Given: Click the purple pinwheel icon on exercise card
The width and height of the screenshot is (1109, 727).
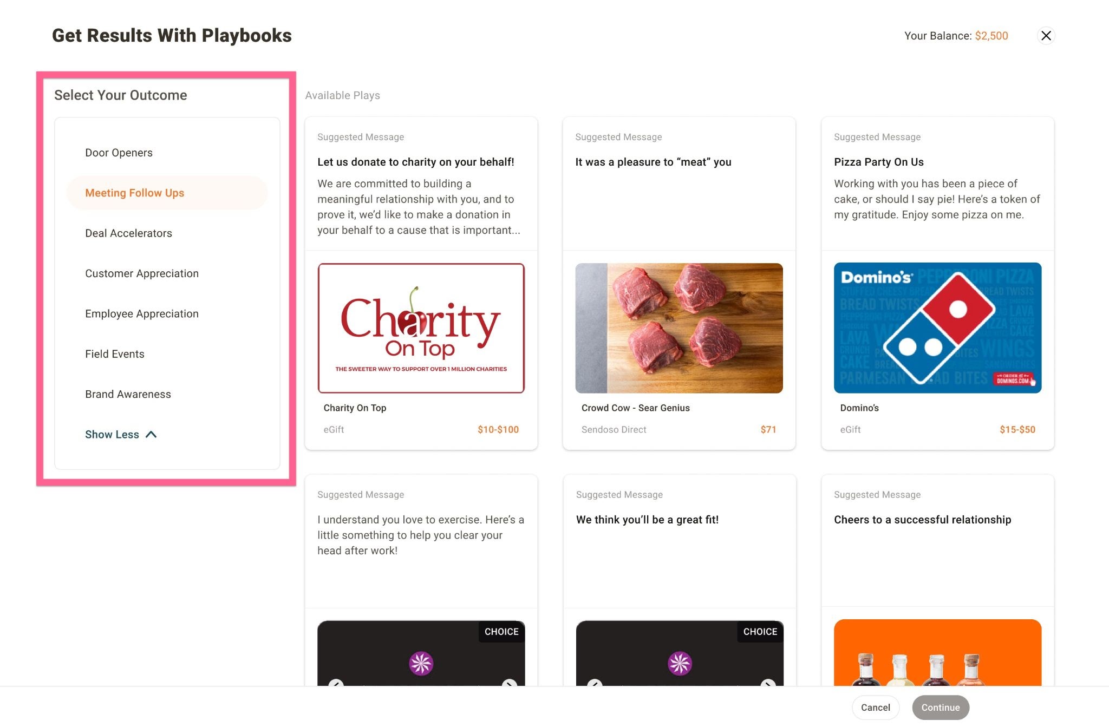Looking at the screenshot, I should point(421,663).
